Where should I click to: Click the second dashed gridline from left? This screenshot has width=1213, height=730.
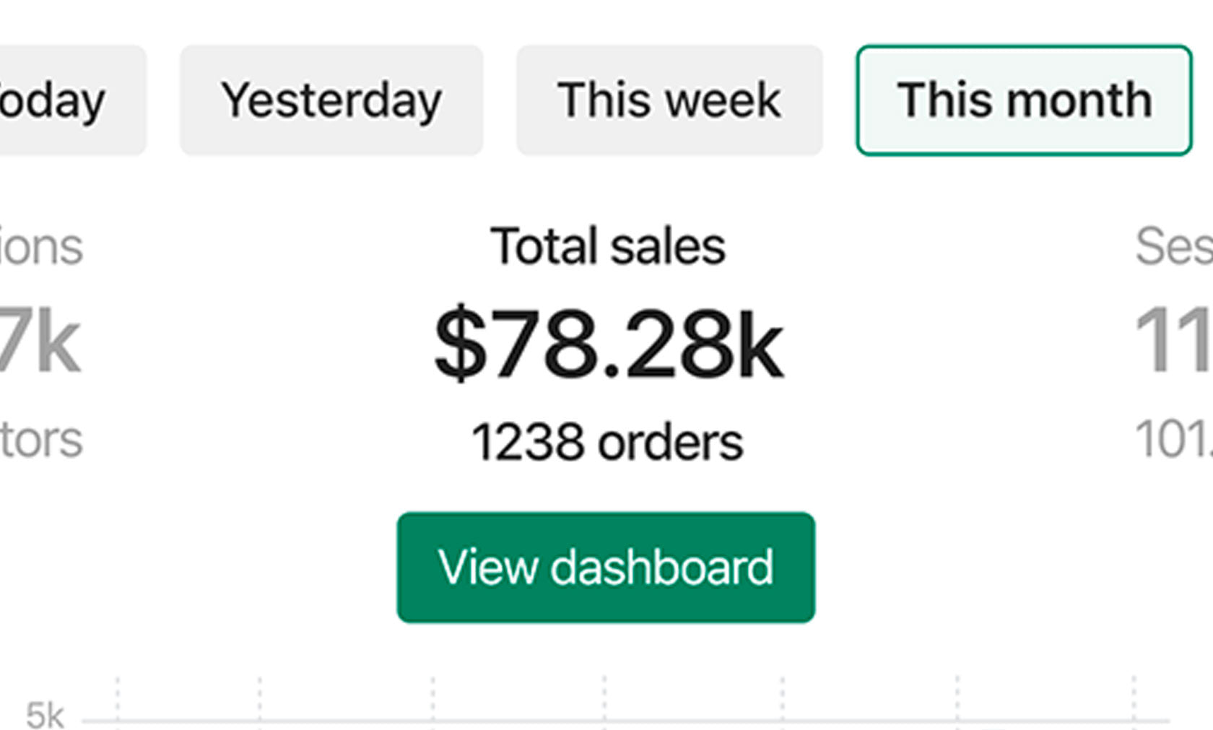[x=259, y=697]
